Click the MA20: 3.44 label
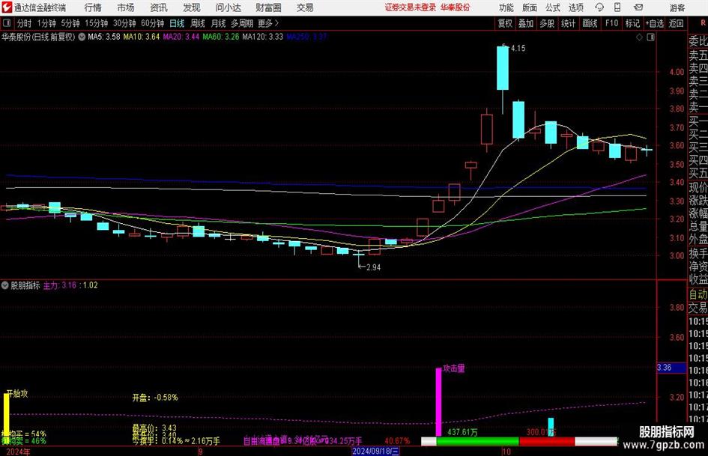The height and width of the screenshot is (456, 708). [x=181, y=37]
